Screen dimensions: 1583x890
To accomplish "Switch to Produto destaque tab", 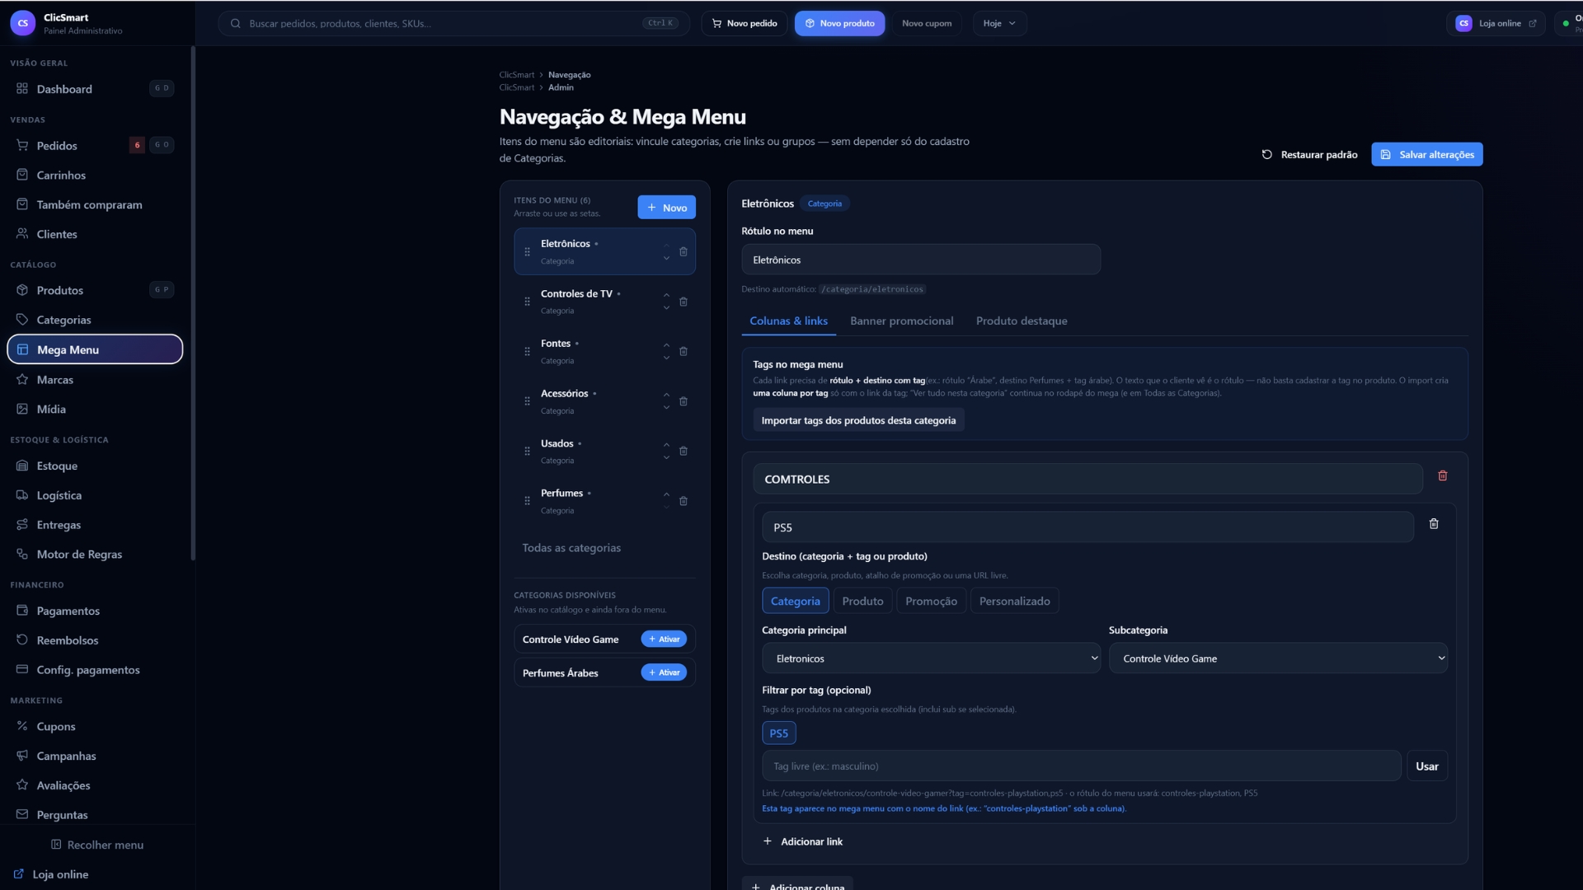I will click(x=1022, y=321).
